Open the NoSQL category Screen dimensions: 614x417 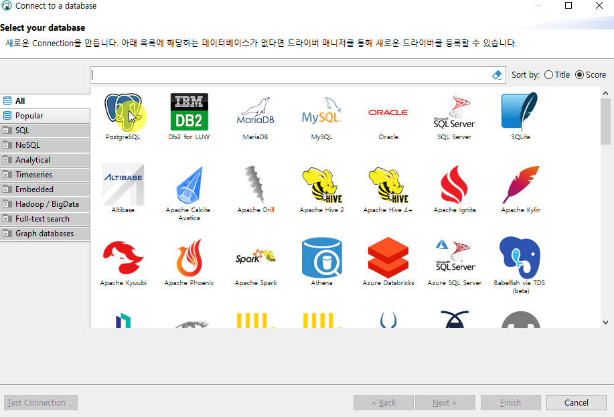(x=45, y=145)
